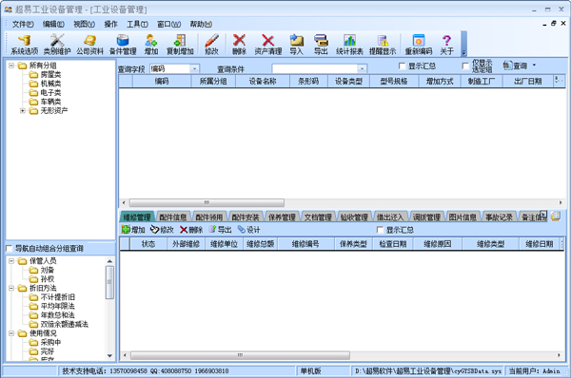Click the 查询 query button icon
Viewport: 571px width, 378px height.
515,66
